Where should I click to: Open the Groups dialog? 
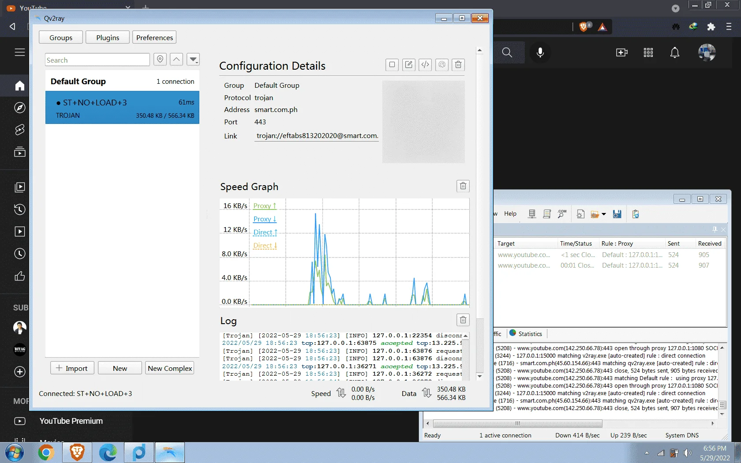61,37
